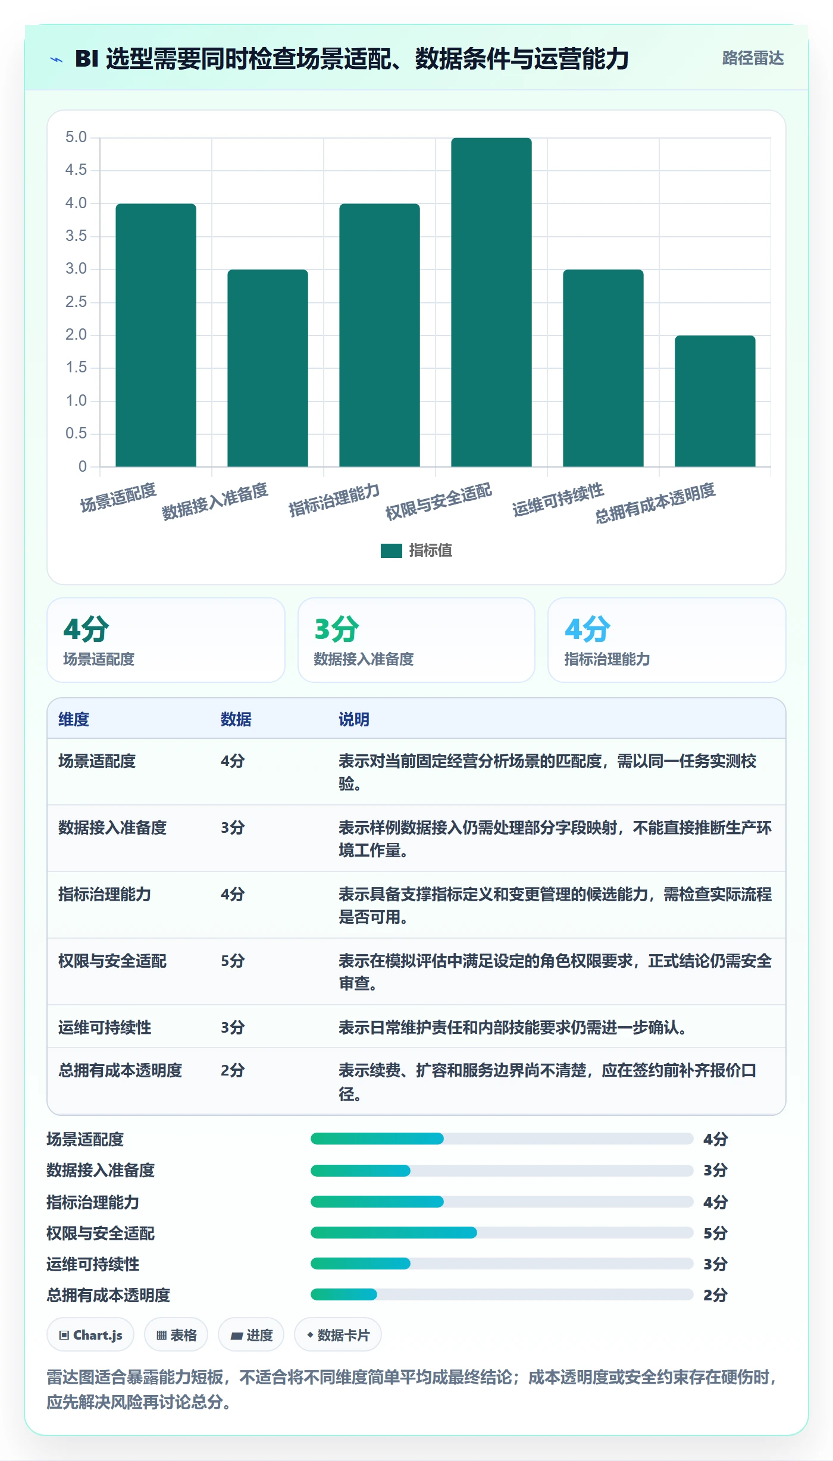Open the 4分 指标治理能力 data card
Screen dimensions: 833x1461
tap(667, 640)
